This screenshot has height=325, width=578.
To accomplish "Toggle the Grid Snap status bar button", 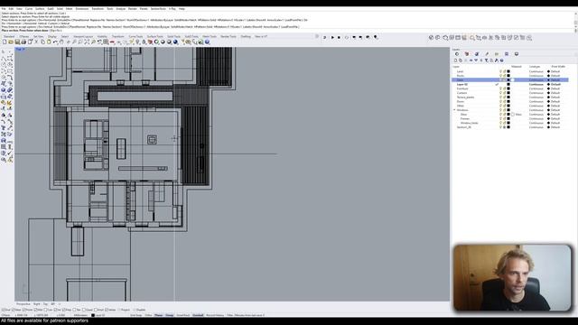I will coord(135,315).
